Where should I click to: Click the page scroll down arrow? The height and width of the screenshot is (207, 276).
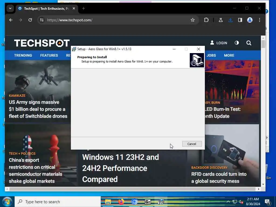263,184
